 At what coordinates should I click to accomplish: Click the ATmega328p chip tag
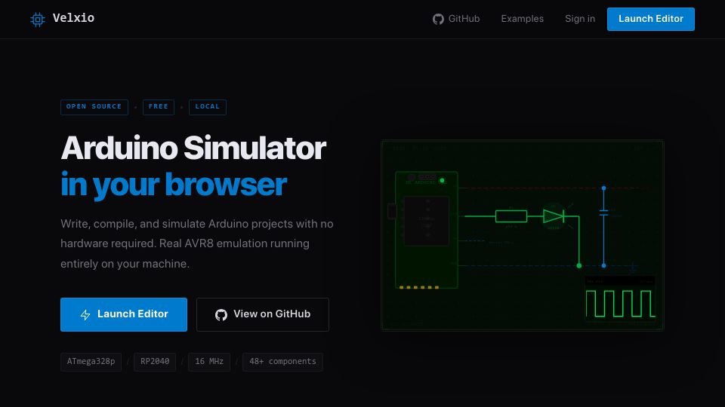pos(91,362)
